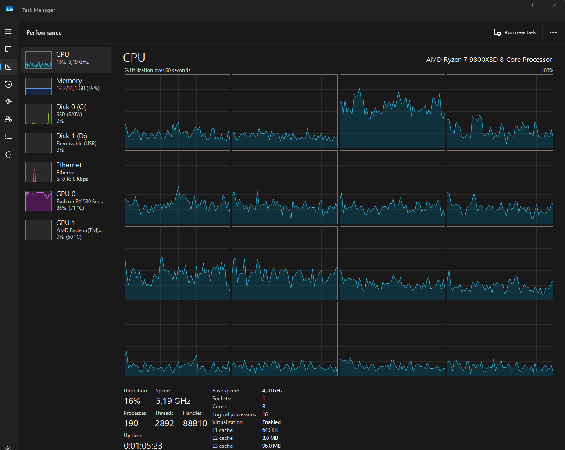Go to the Processes page icon
The width and height of the screenshot is (565, 450).
(x=8, y=49)
